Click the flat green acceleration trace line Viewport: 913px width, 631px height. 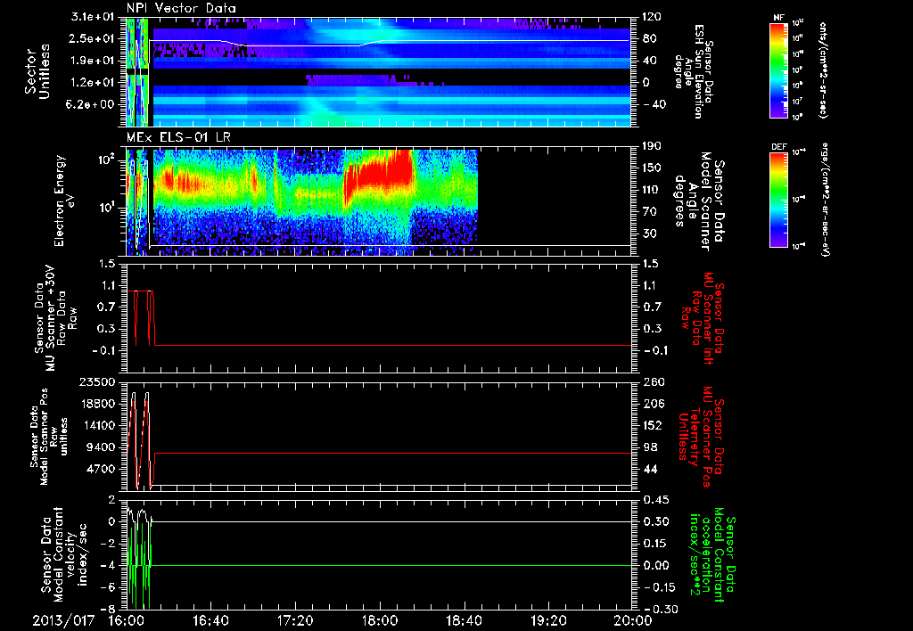pyautogui.click(x=393, y=565)
